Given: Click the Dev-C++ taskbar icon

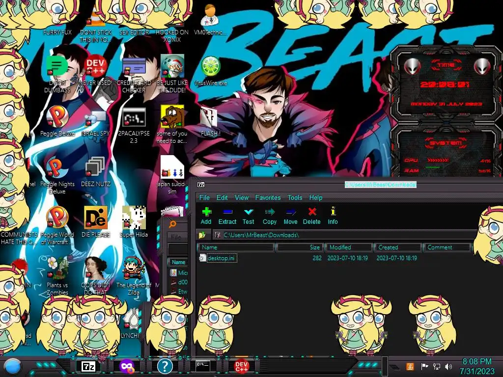Looking at the screenshot, I should [241, 366].
